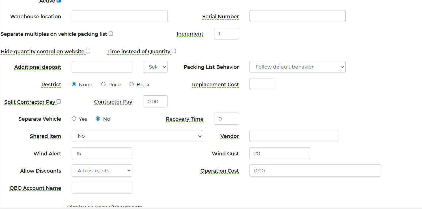Select the Contractor Pay amount field
This screenshot has width=422, height=209.
click(x=155, y=102)
